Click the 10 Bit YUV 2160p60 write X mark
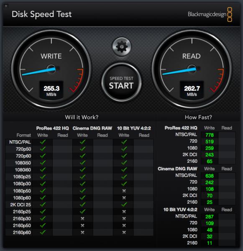 click(x=124, y=233)
